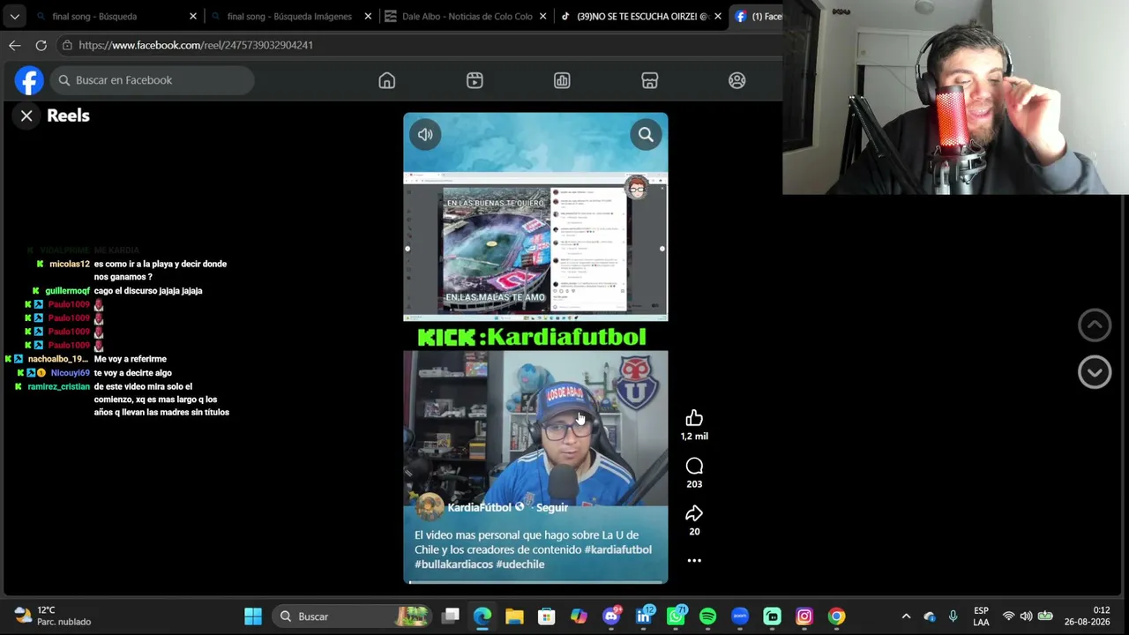Open Discord from the taskbar

[611, 616]
